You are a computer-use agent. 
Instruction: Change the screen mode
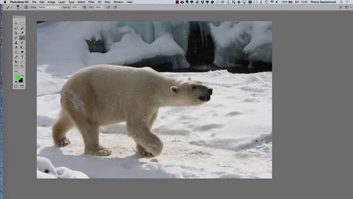pos(22,86)
